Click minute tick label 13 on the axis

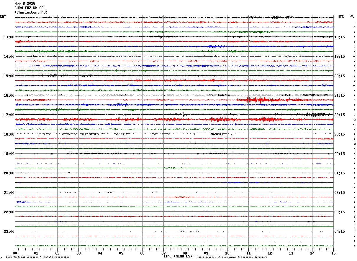pyautogui.click(x=291, y=253)
